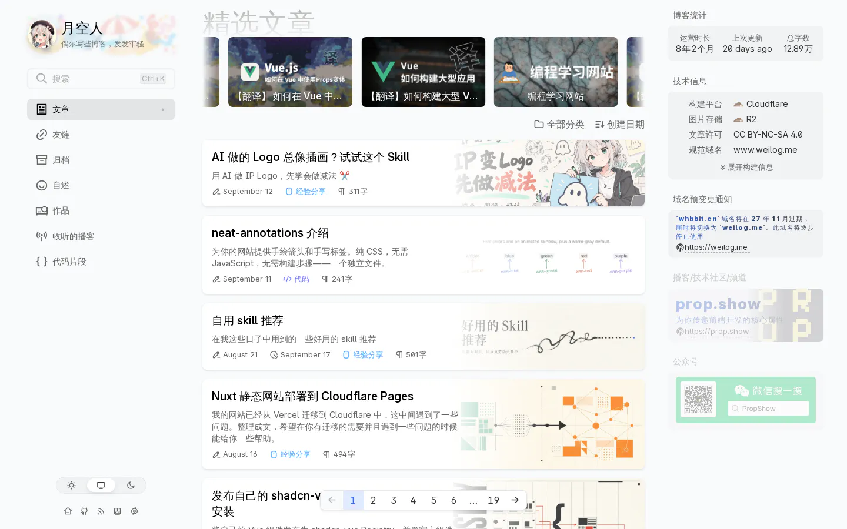Open the 创建日期 sort option
Viewport: 847px width, 529px height.
[x=619, y=125]
